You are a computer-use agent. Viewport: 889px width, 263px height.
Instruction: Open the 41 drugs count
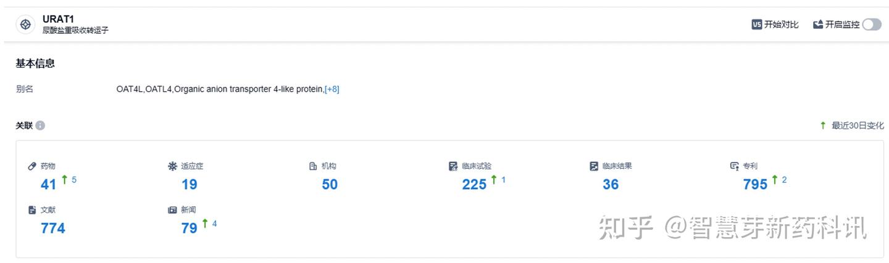click(x=48, y=184)
